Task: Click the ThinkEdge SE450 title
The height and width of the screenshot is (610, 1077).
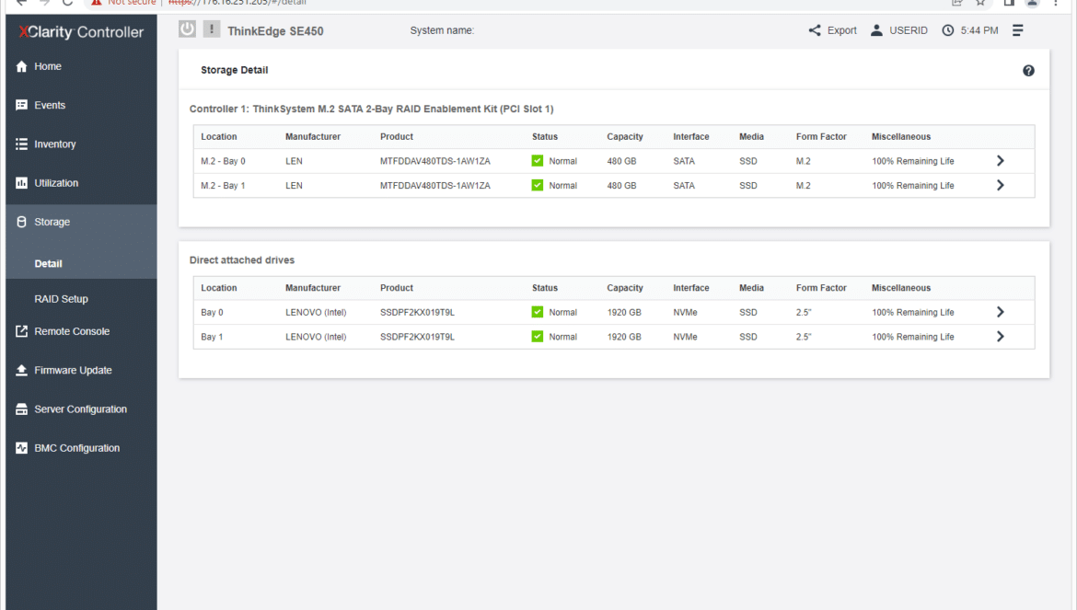Action: click(275, 31)
